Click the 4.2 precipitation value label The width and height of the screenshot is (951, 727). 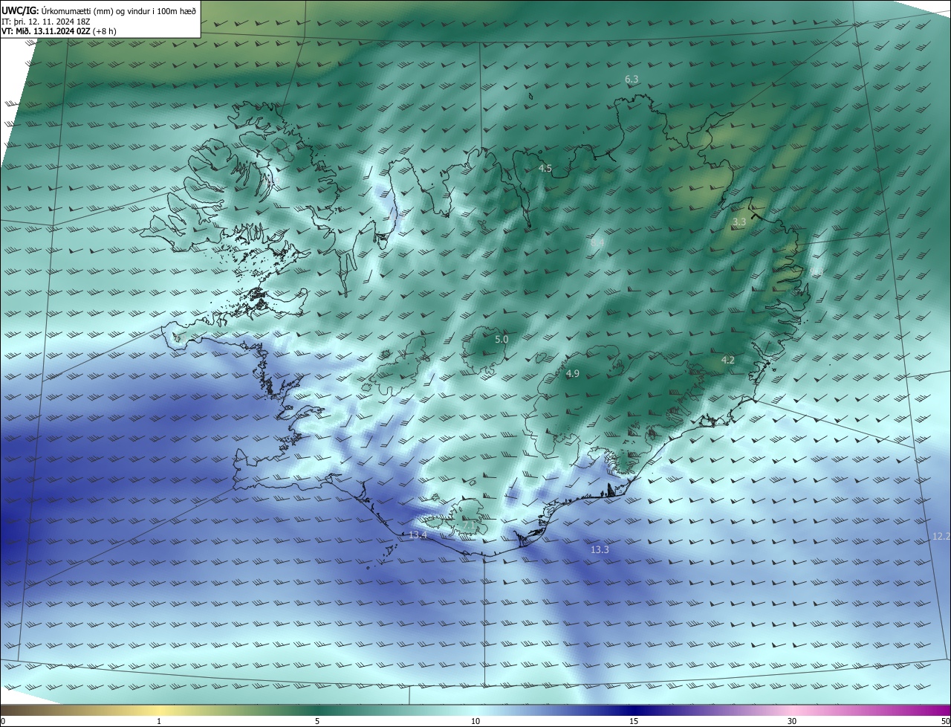pyautogui.click(x=728, y=361)
